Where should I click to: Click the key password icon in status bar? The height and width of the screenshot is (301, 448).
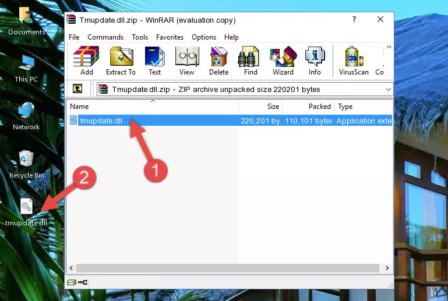pos(83,282)
